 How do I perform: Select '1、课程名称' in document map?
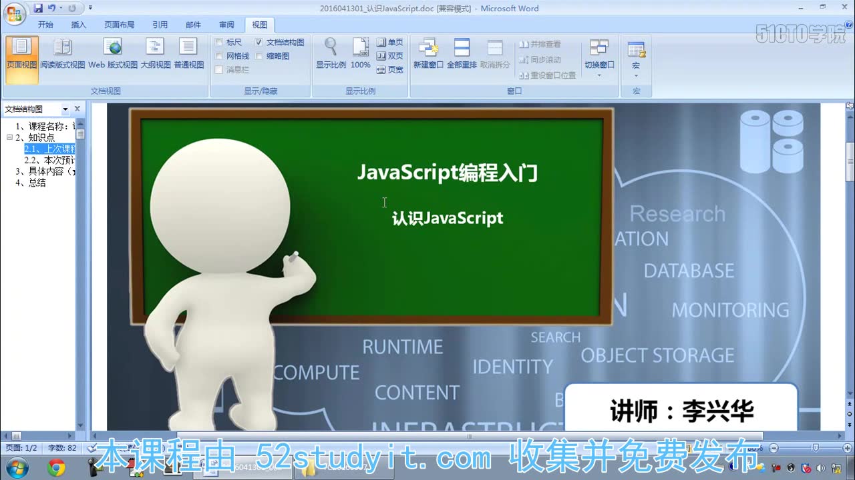(45, 126)
